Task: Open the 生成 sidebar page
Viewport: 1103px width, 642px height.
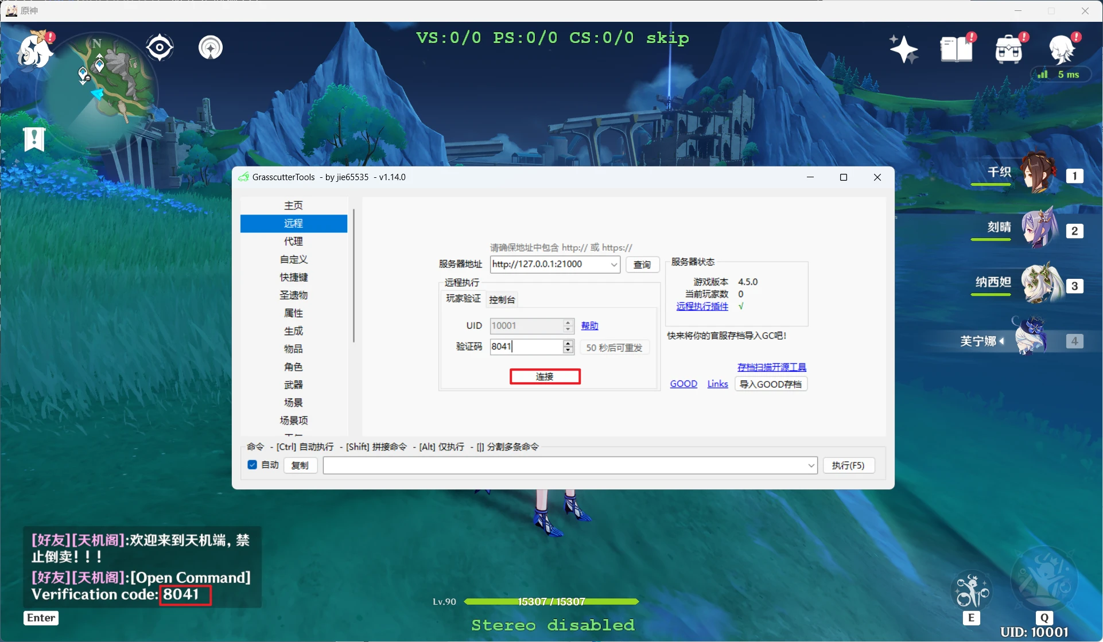Action: click(293, 331)
